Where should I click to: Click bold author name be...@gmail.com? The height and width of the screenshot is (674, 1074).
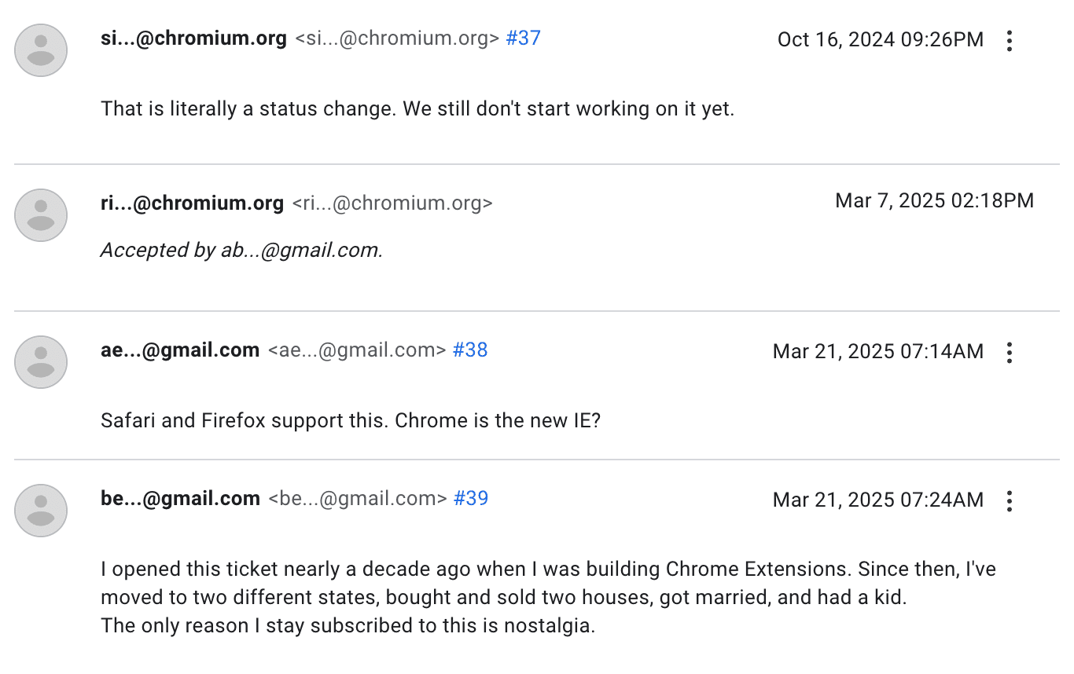[x=180, y=499]
